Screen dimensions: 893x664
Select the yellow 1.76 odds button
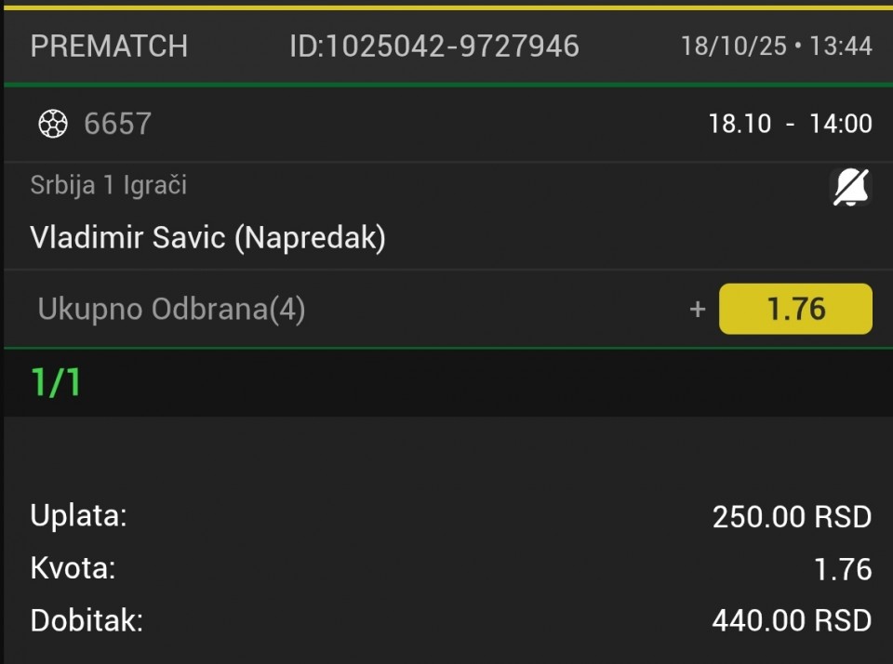pos(795,309)
